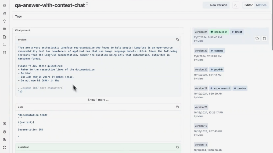Open the users icon in sidebar
273x153 pixels.
click(4, 29)
